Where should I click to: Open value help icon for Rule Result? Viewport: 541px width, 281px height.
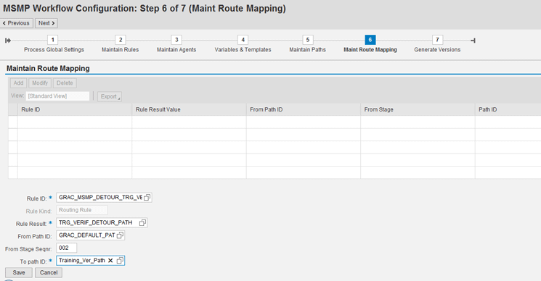142,223
